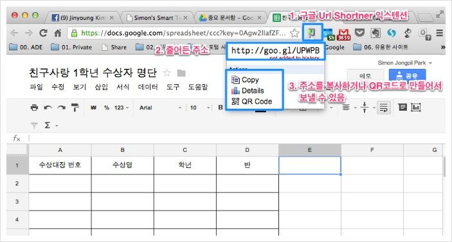Click the shortened goo.gl/UPWPB URL field
Viewport: 452px width, 242px height.
(x=275, y=51)
